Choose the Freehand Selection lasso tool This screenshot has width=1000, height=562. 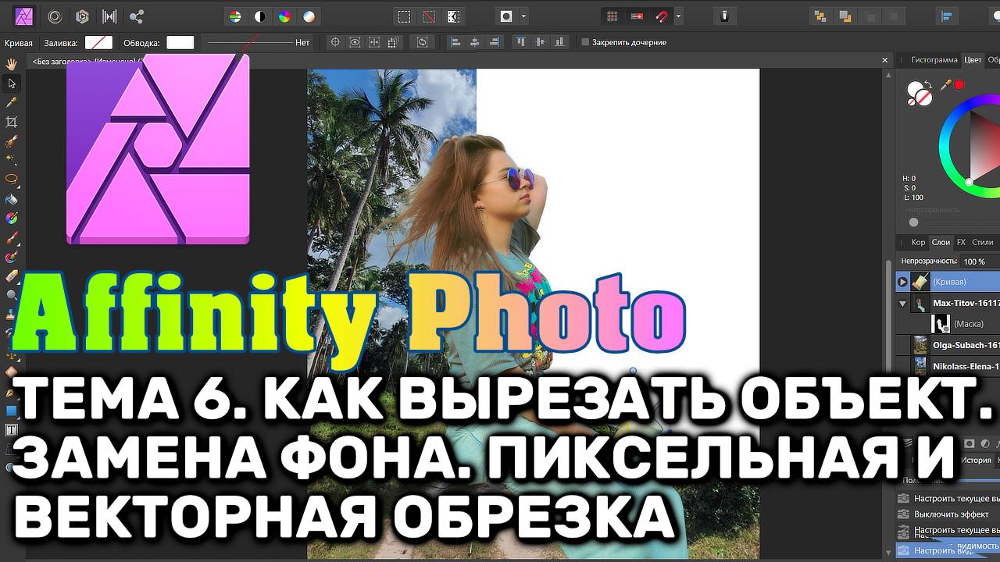pos(12,179)
